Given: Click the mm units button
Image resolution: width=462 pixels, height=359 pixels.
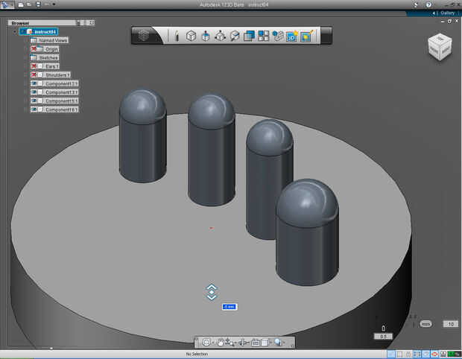Looking at the screenshot, I should coord(426,324).
